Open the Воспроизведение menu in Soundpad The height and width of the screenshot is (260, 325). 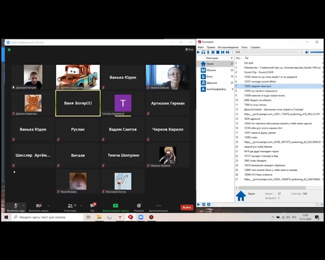(228, 47)
